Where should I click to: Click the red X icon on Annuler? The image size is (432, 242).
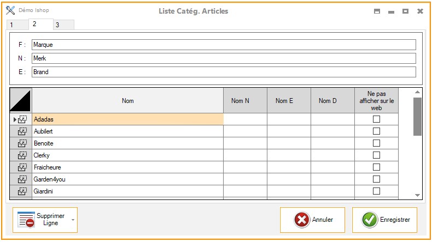[301, 220]
